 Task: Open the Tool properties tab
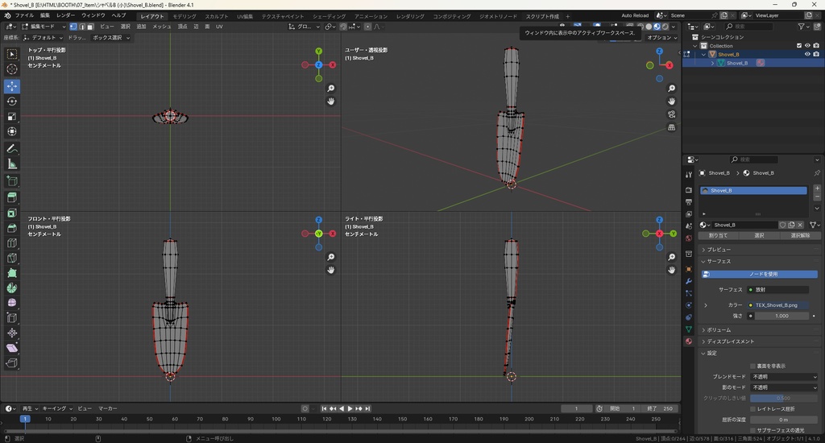click(x=689, y=175)
